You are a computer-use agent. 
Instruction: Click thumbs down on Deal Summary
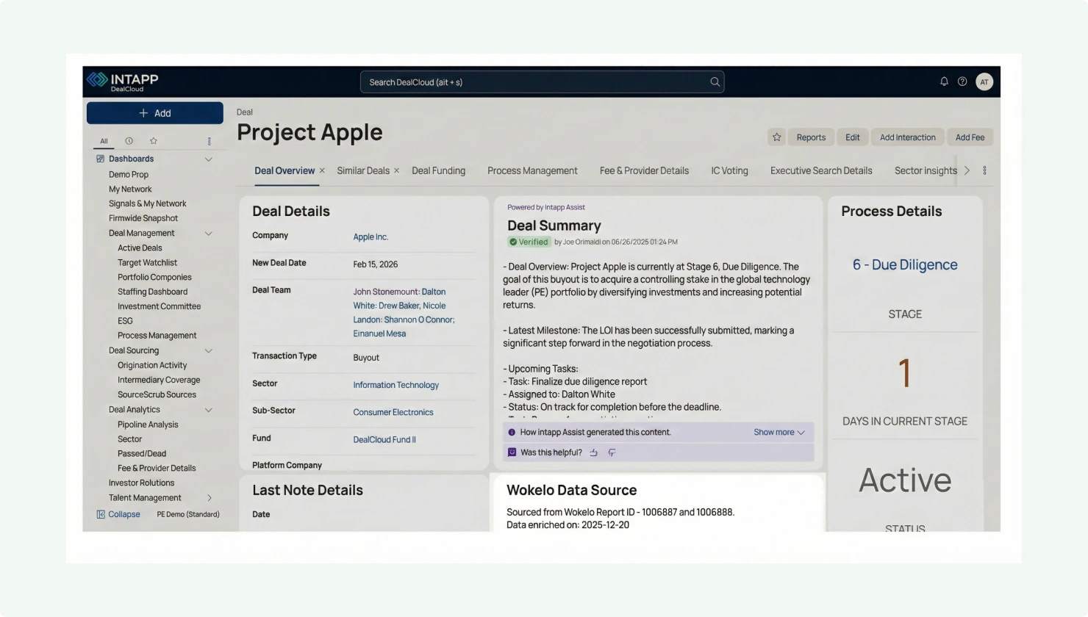pos(612,452)
